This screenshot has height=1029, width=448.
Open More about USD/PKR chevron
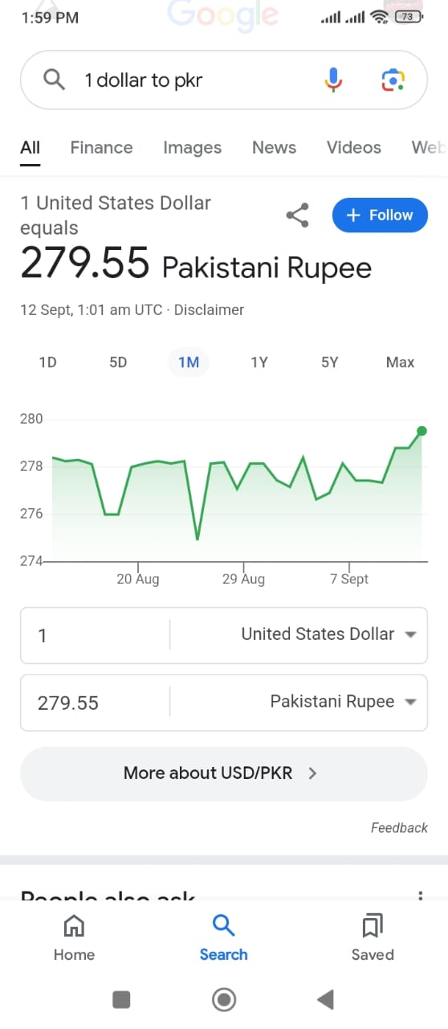[x=313, y=773]
